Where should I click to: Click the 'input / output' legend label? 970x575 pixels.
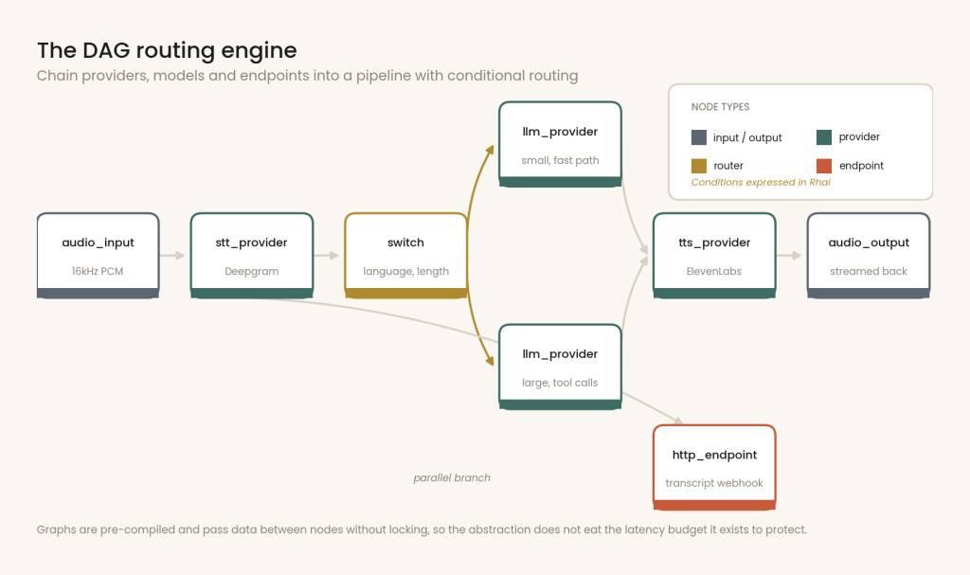click(x=747, y=137)
